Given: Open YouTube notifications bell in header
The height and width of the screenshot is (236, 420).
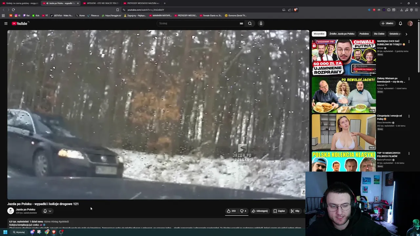Looking at the screenshot, I should click(400, 23).
